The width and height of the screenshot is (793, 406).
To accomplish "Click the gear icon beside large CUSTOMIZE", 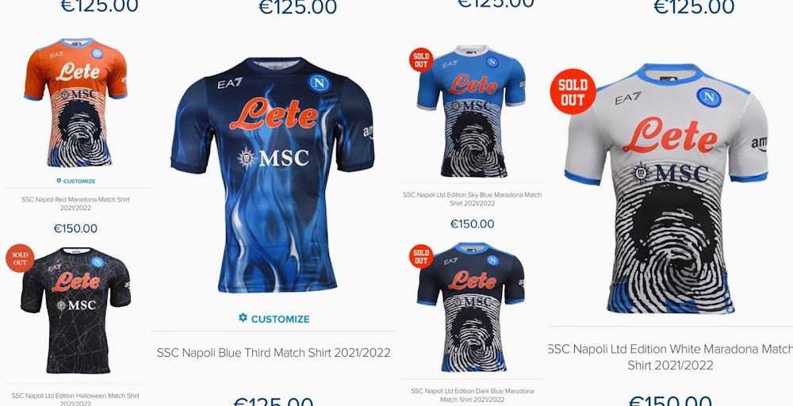I will point(243,317).
